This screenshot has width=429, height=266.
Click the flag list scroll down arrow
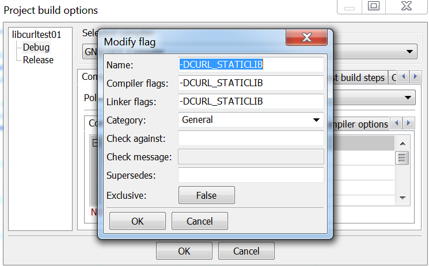pos(403,198)
